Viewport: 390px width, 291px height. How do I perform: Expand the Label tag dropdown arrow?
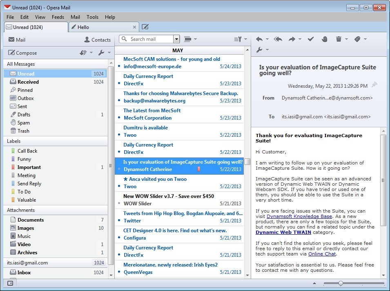coord(365,39)
